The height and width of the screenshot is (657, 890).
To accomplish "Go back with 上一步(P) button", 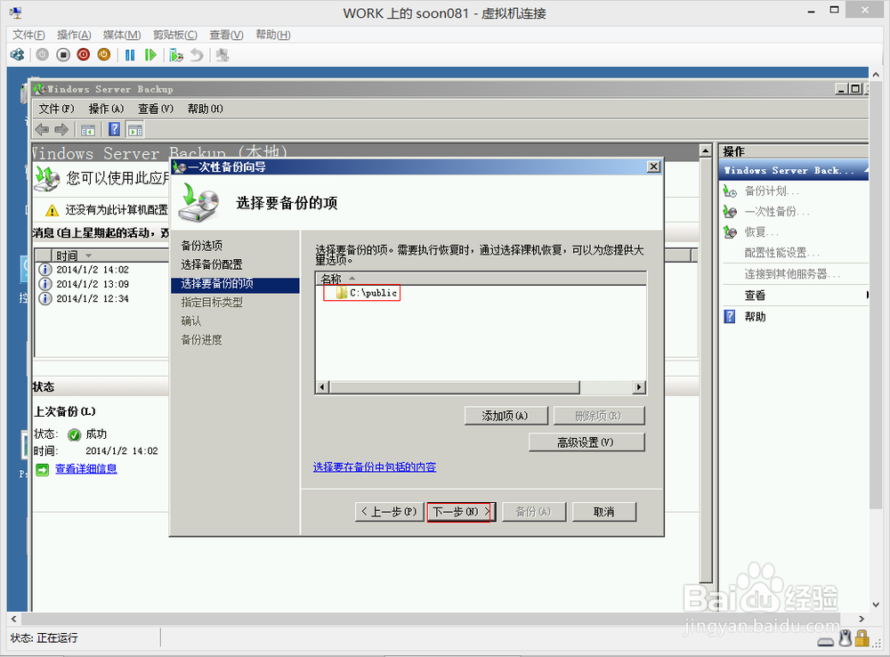I will pos(390,512).
